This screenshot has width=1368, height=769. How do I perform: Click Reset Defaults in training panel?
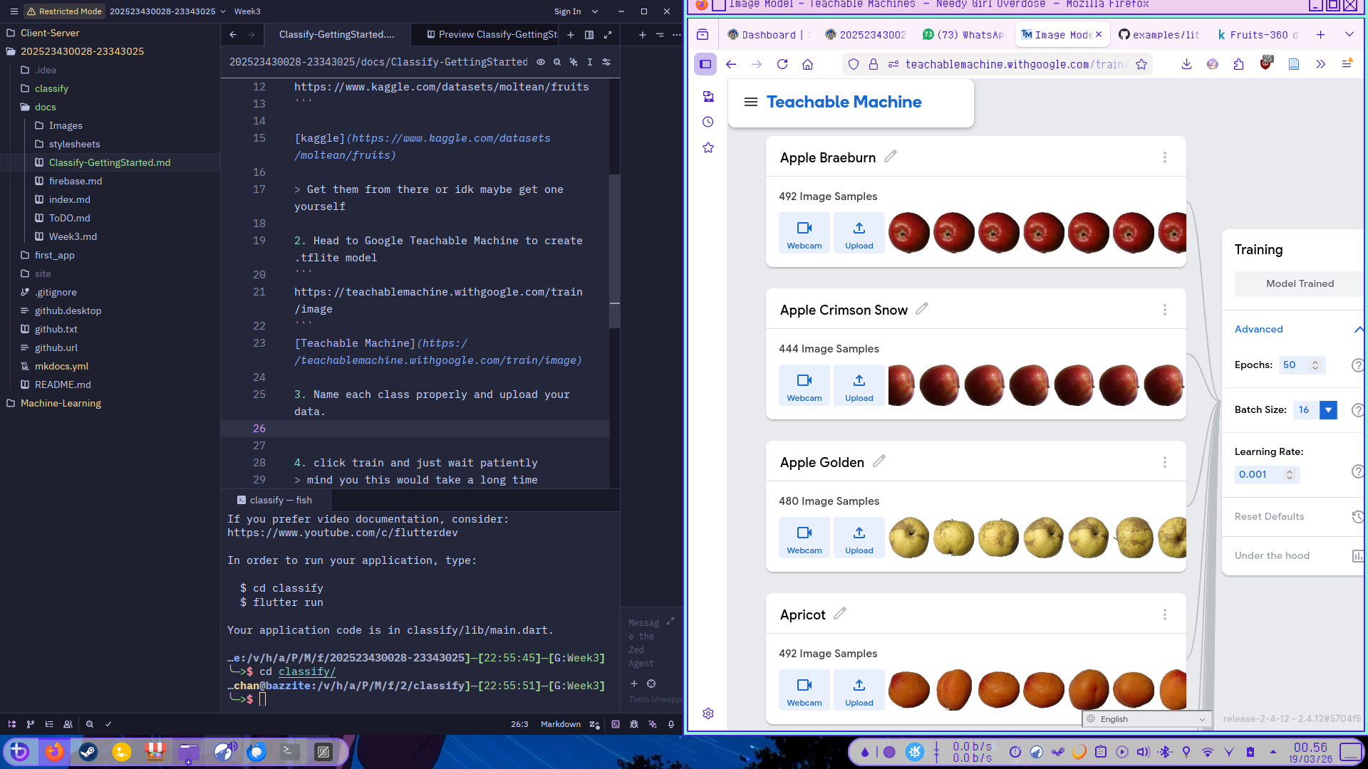coord(1269,516)
